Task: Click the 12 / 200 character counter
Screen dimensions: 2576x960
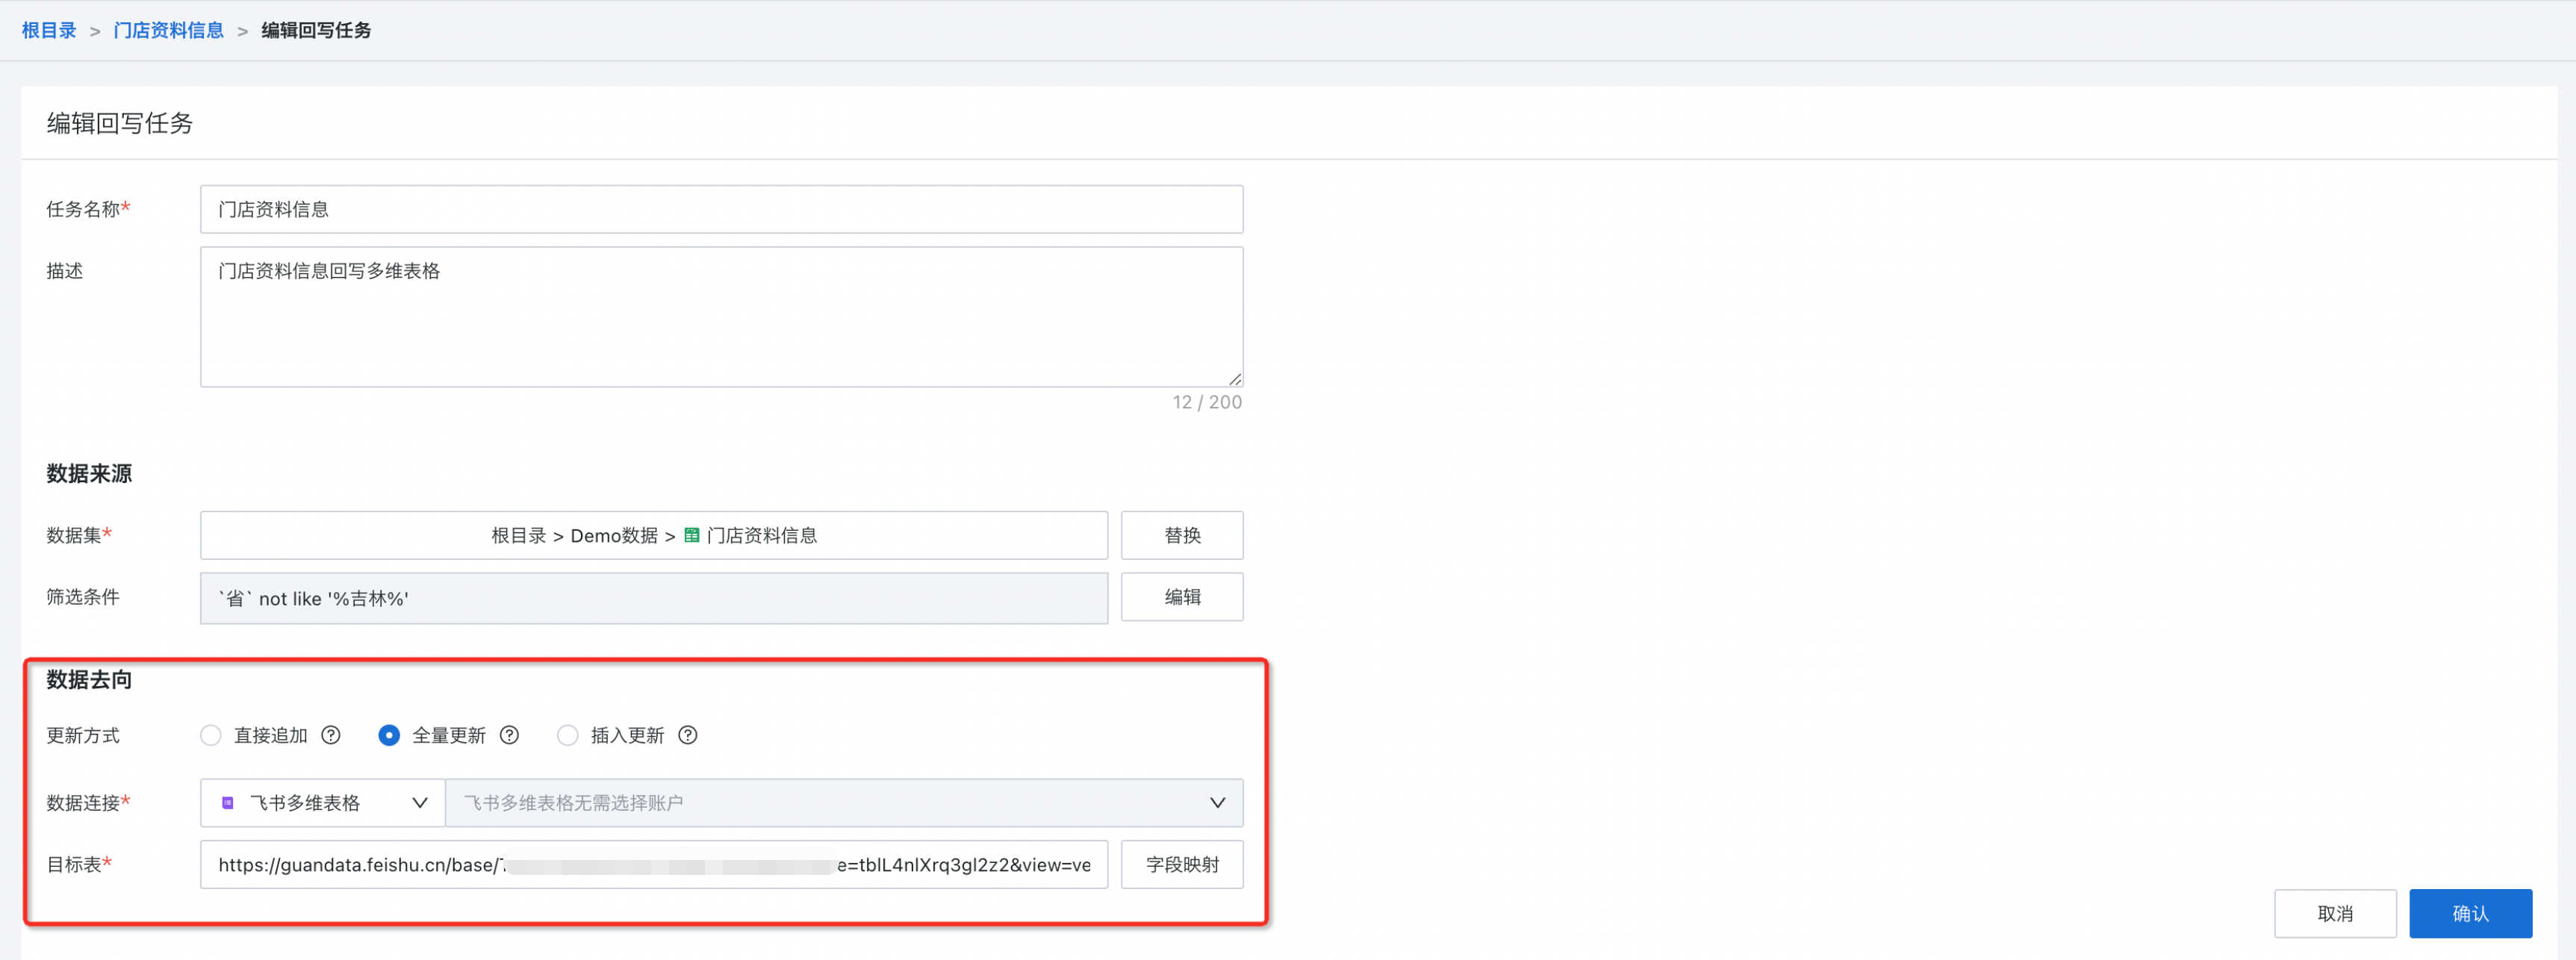Action: 1207,402
